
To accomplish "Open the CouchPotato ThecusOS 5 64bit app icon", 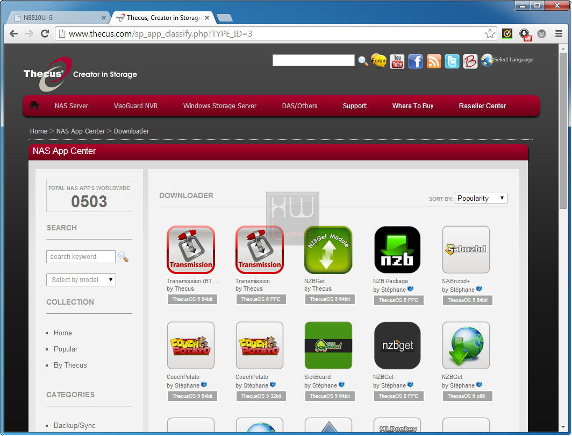I will (x=190, y=346).
